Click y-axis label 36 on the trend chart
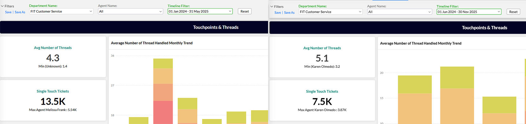 tap(112, 56)
